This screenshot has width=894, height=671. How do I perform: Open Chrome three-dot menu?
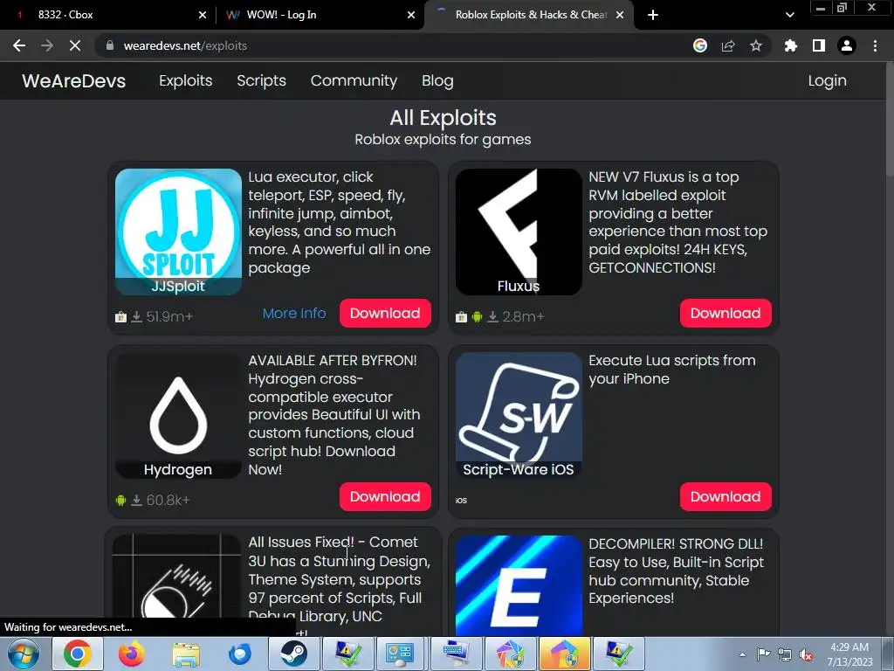point(875,45)
